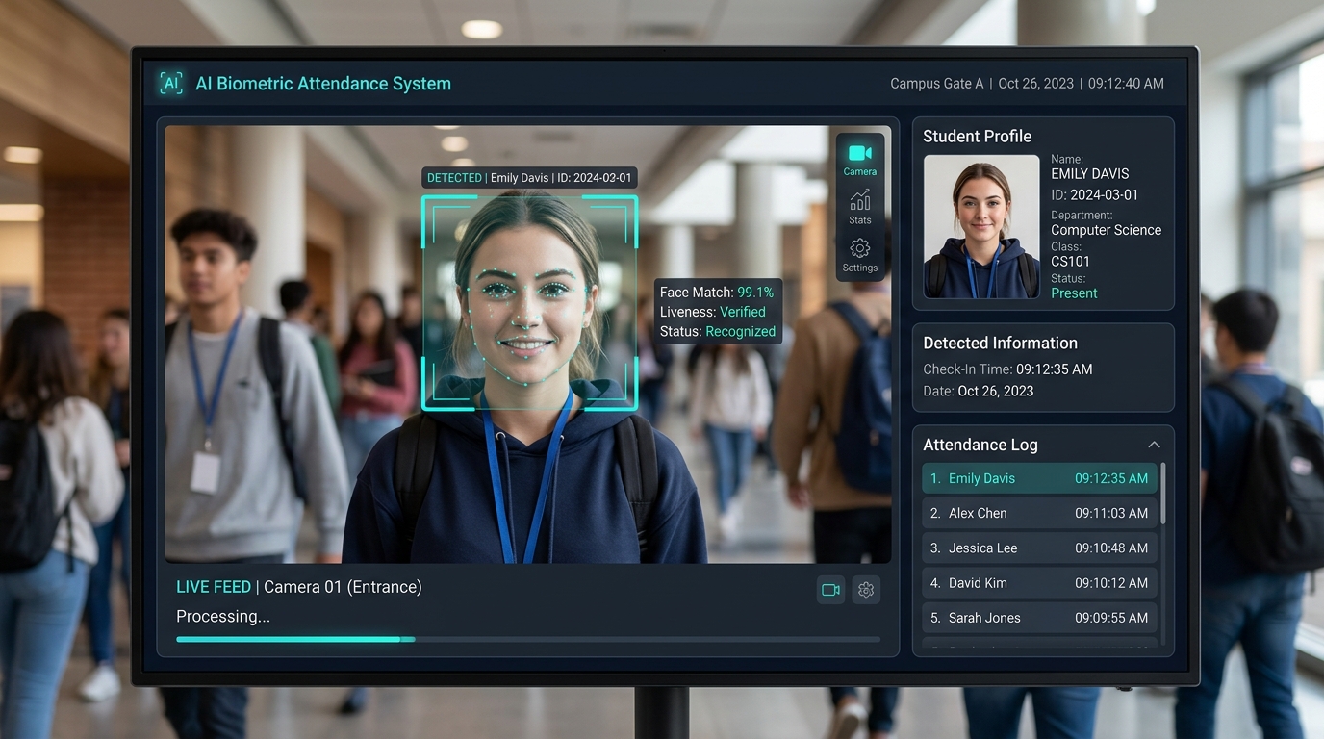Click the Date Oct 26, 2023 entry
The image size is (1324, 739).
tap(978, 391)
